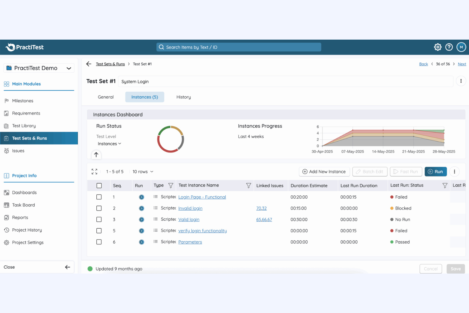Select all instances using header checkbox

pyautogui.click(x=99, y=186)
